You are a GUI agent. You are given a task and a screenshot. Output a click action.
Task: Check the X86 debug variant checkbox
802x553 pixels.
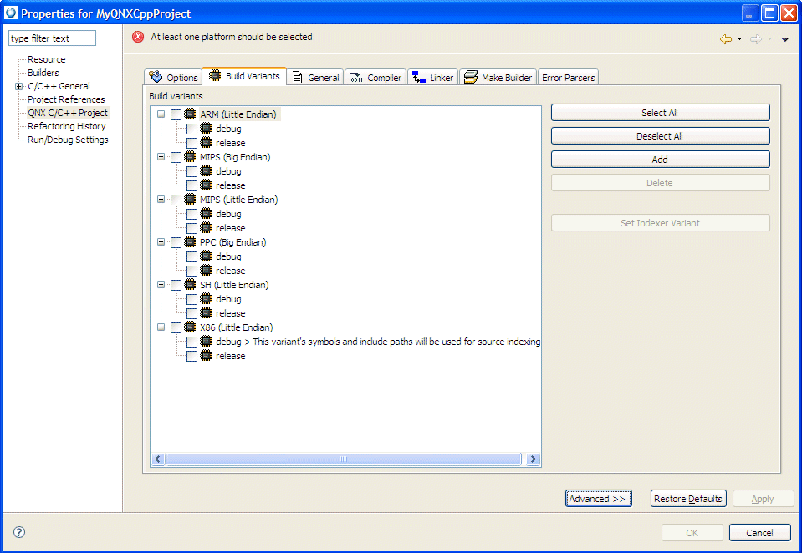click(192, 342)
